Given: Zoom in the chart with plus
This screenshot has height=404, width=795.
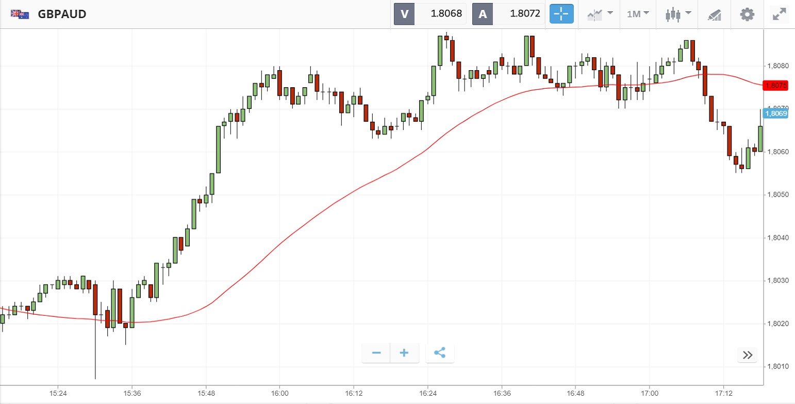Looking at the screenshot, I should coord(404,353).
